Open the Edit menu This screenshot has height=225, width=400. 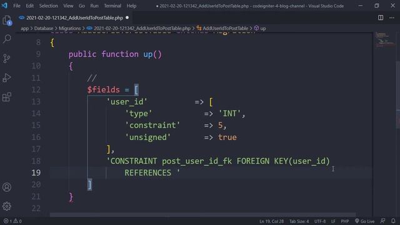(29, 6)
